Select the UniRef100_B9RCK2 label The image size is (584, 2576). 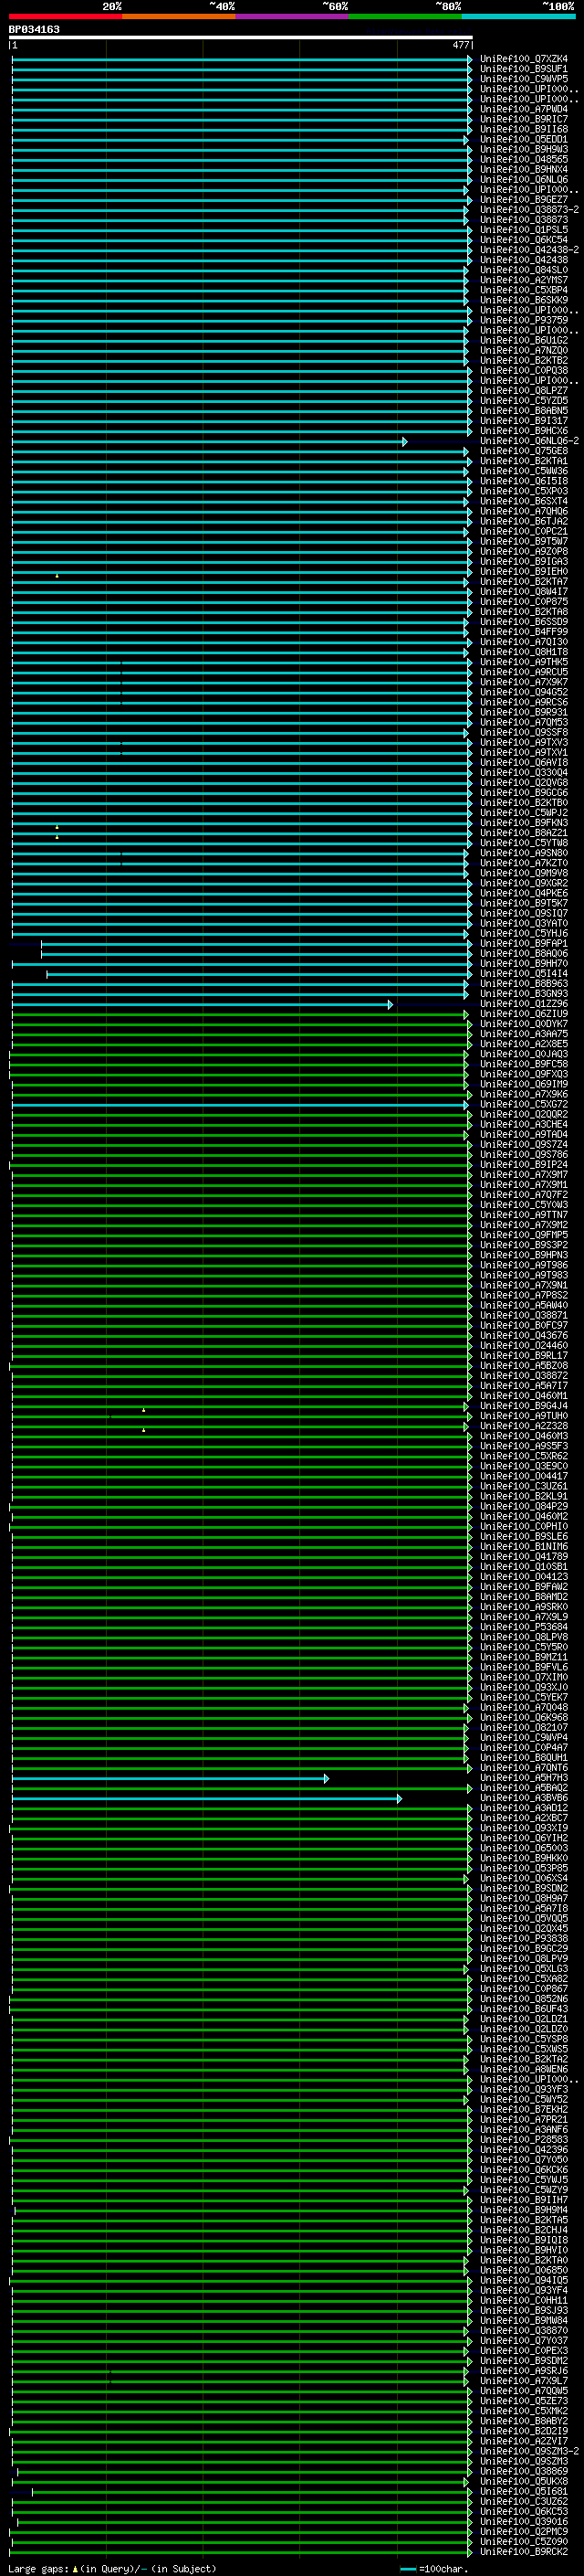[524, 2551]
